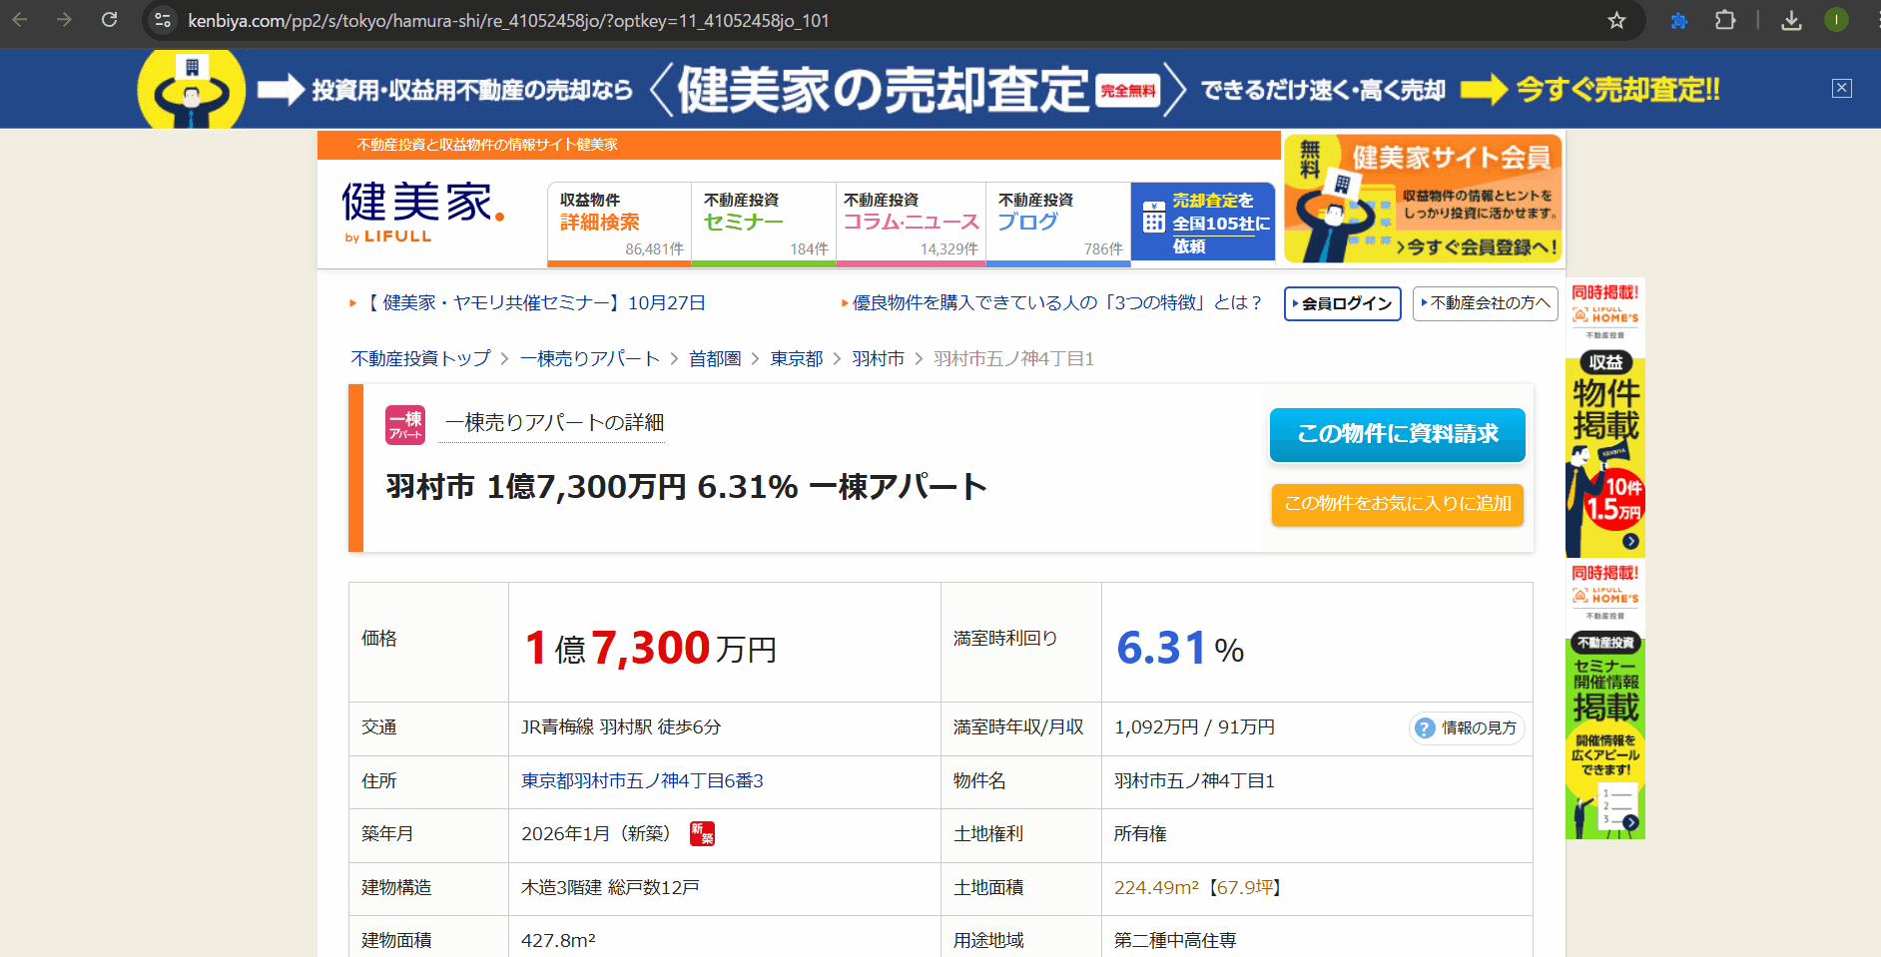The height and width of the screenshot is (957, 1881).
Task: Open the browser downloads icon
Action: 1791,20
